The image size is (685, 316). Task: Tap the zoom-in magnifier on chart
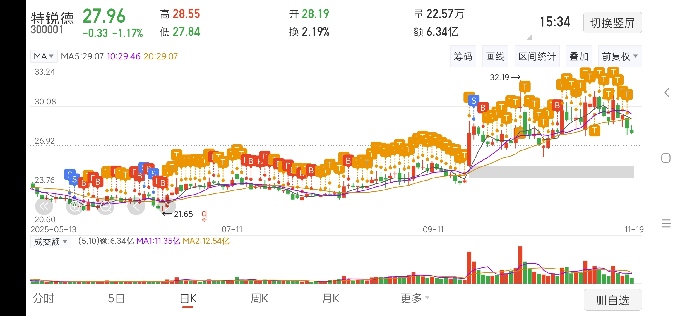75,206
